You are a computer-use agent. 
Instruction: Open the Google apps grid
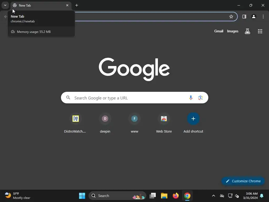(260, 31)
